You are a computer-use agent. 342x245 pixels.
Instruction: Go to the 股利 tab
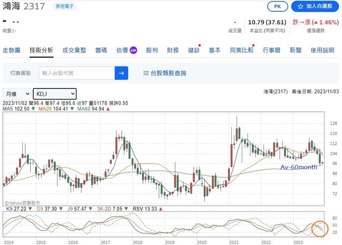click(x=152, y=50)
